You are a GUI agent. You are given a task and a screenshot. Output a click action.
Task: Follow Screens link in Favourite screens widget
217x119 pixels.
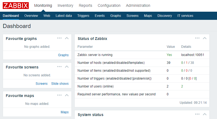coord(42,84)
